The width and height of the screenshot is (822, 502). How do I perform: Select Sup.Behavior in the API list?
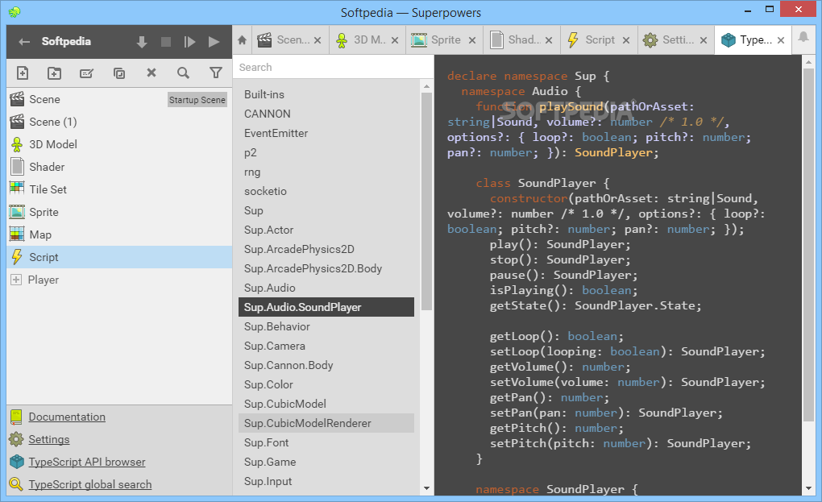pyautogui.click(x=326, y=327)
